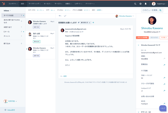
Task: Open the settings gear icon
Action: [x=141, y=4]
